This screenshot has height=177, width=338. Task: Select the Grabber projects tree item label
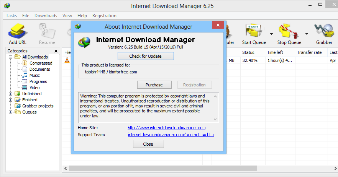(x=38, y=106)
